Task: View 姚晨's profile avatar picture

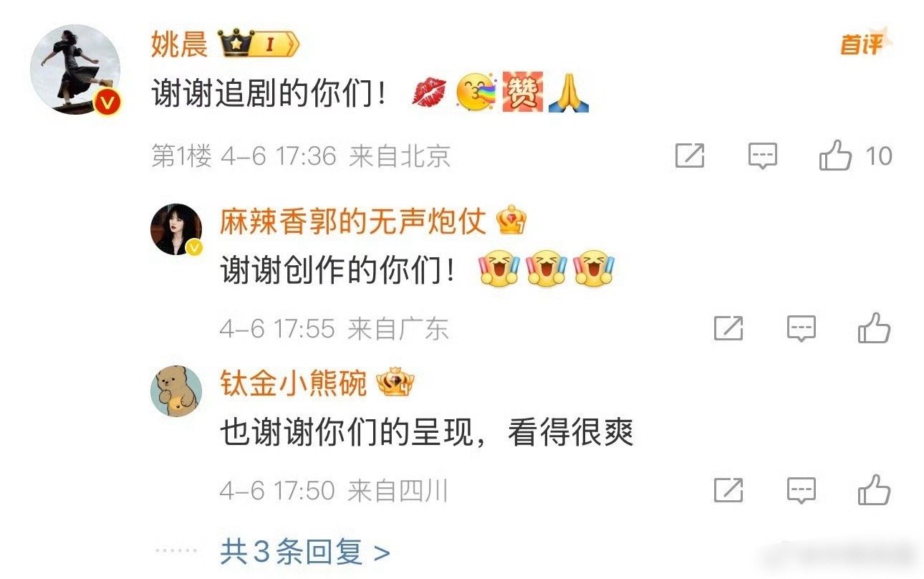Action: coord(75,69)
